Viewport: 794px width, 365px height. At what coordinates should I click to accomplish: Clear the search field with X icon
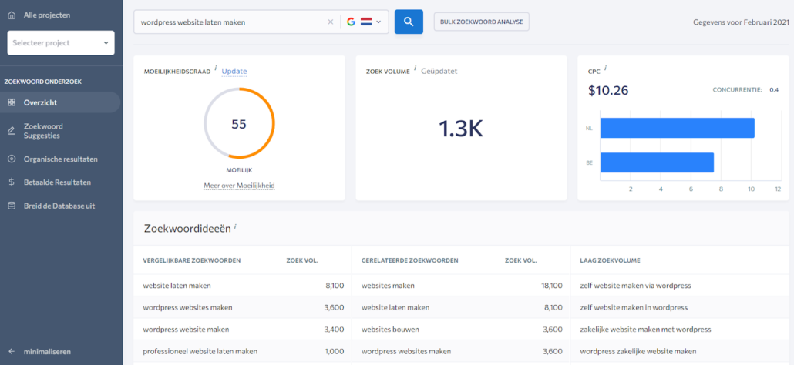pyautogui.click(x=331, y=22)
